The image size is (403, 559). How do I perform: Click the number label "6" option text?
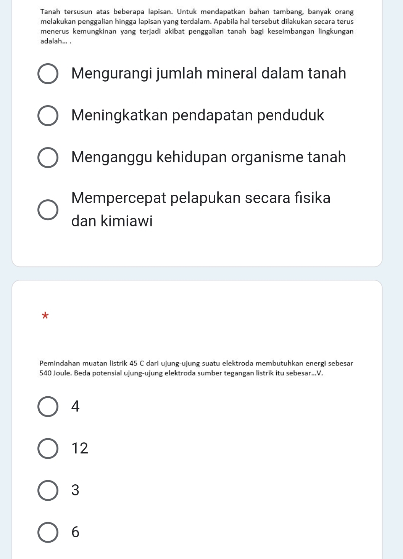pos(76,532)
